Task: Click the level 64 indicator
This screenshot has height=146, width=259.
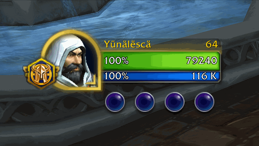Action: 212,44
